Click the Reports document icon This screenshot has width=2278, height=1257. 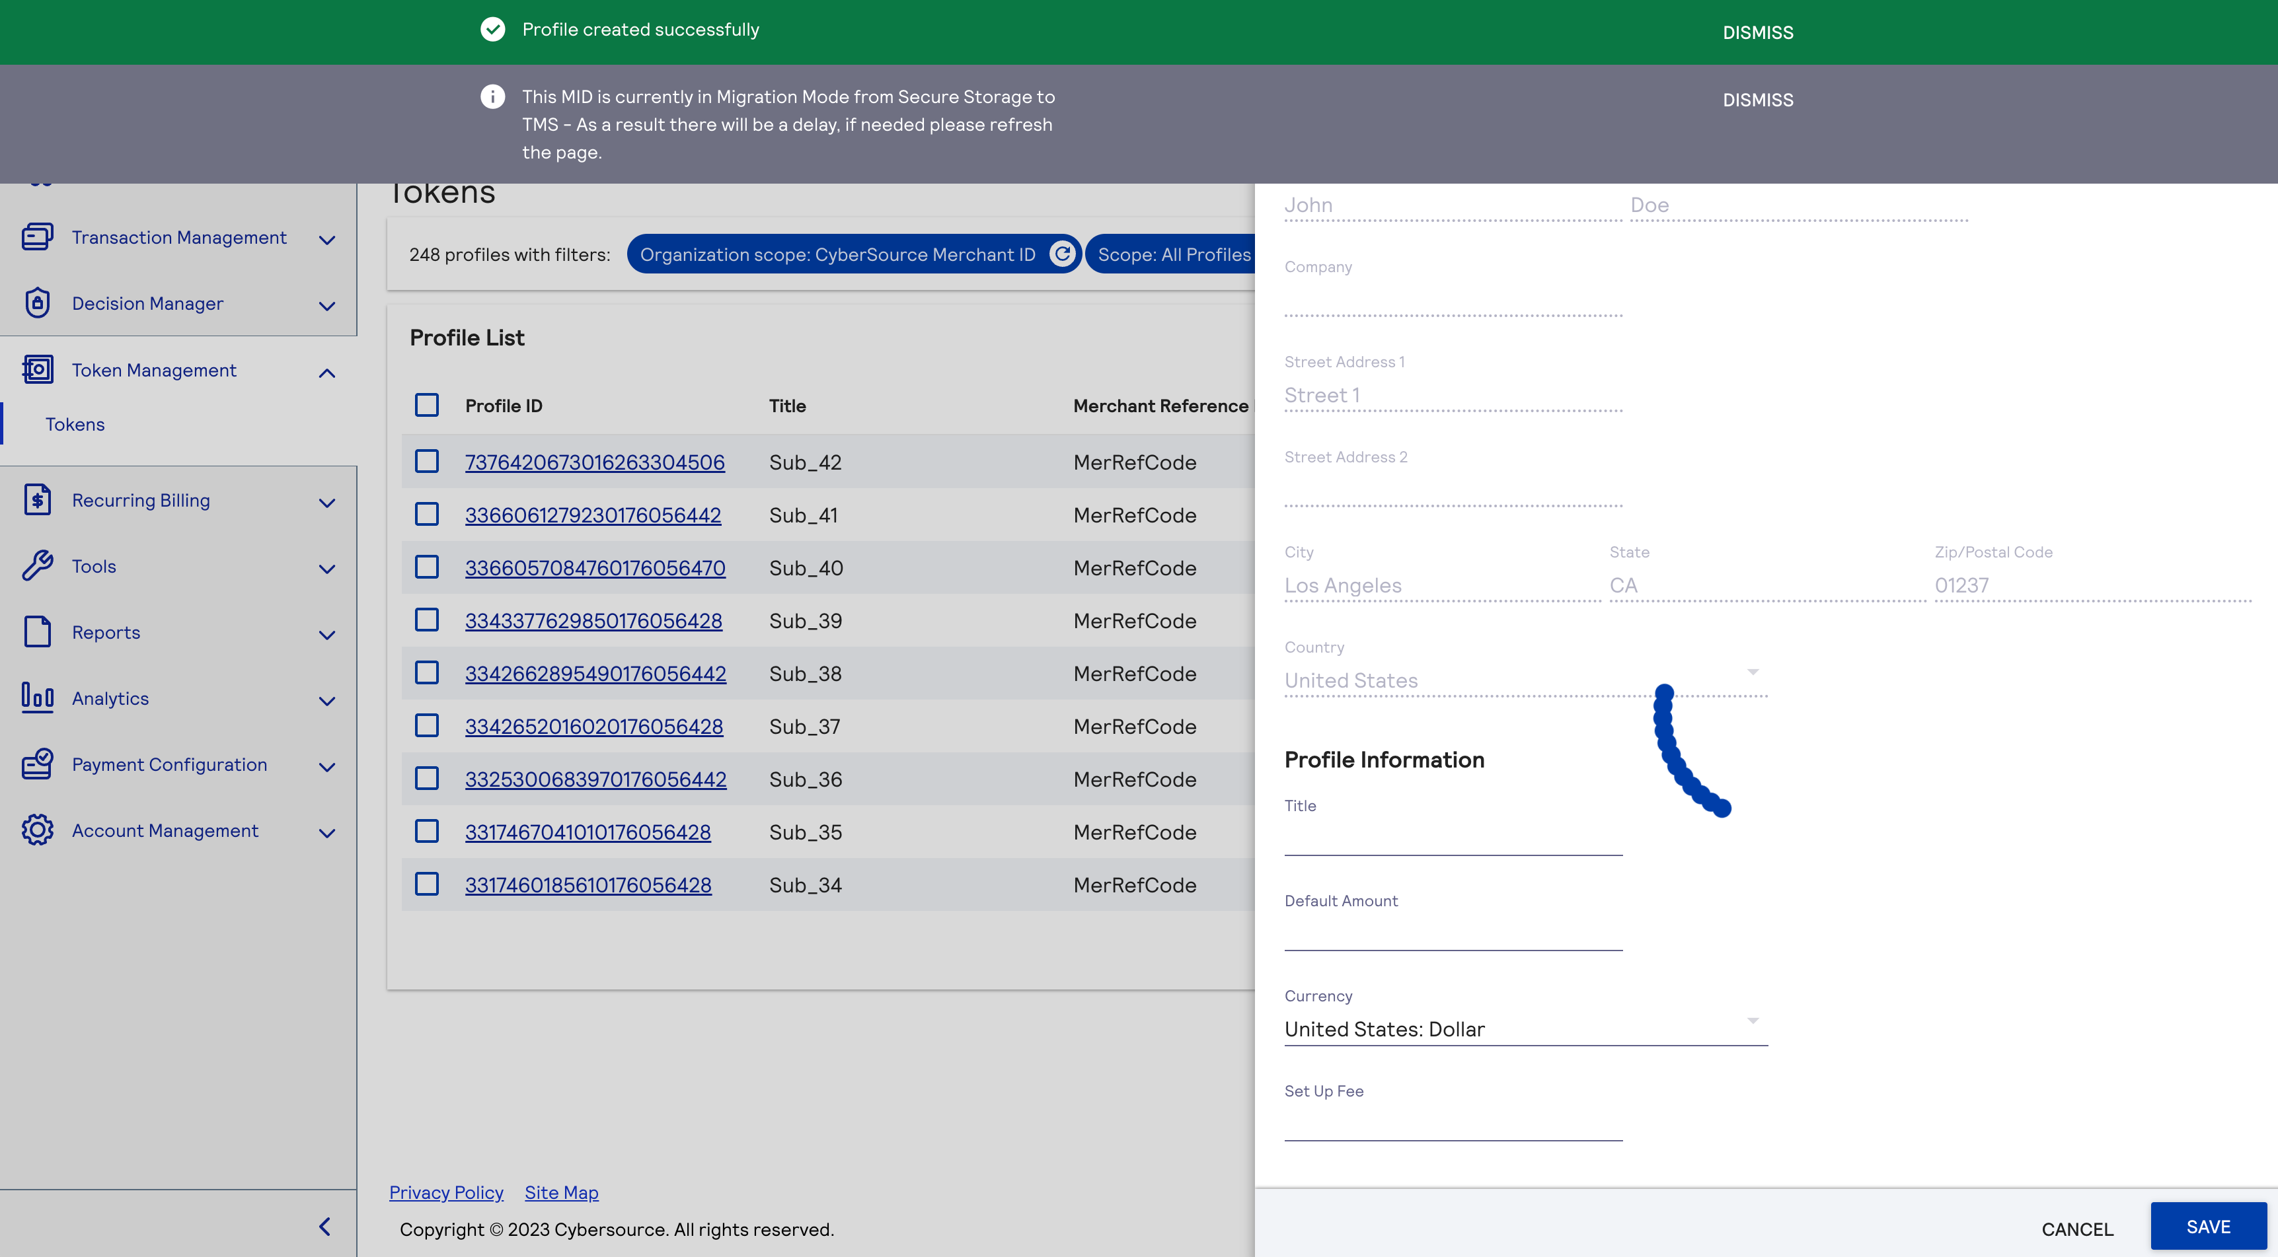[x=37, y=632]
